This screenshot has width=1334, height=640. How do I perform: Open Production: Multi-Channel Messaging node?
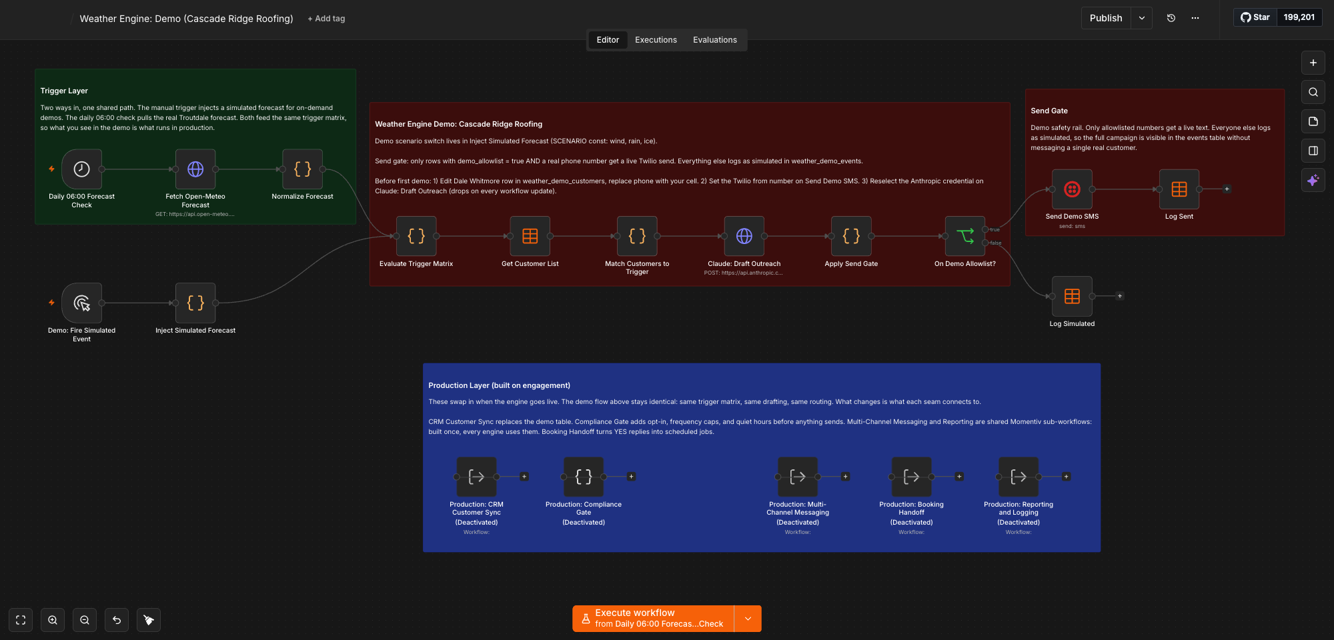pyautogui.click(x=798, y=477)
